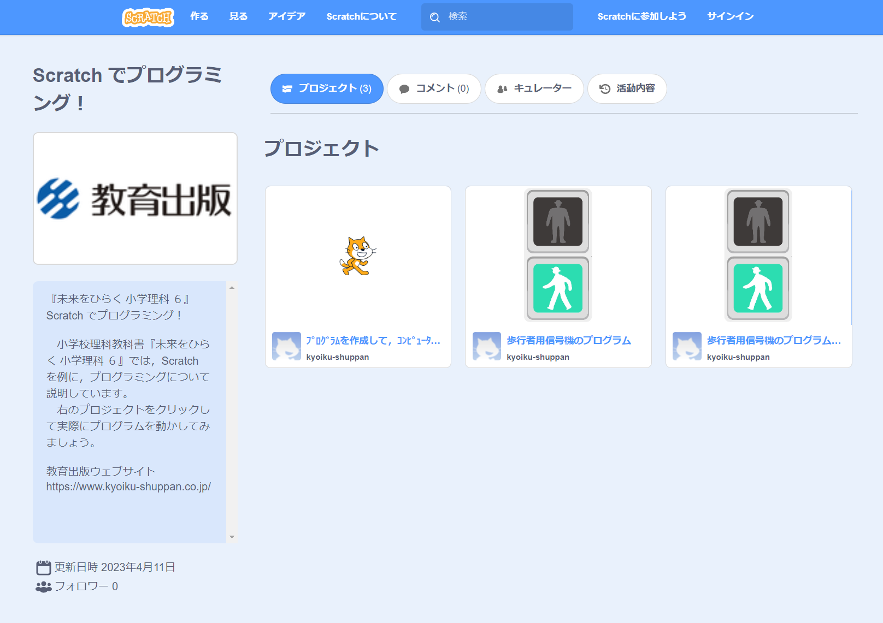Click the followers group icon

tap(44, 587)
